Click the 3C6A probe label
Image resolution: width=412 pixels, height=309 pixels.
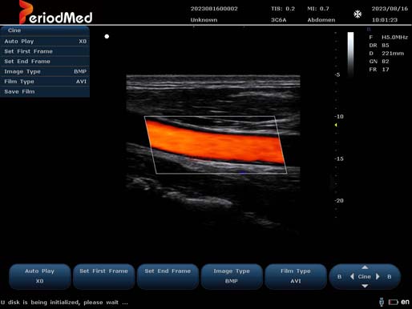[x=279, y=20]
